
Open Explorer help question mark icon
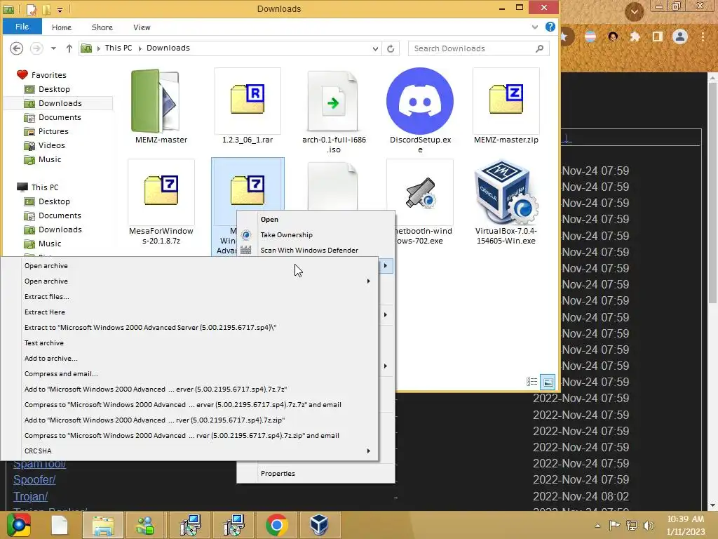pos(550,27)
